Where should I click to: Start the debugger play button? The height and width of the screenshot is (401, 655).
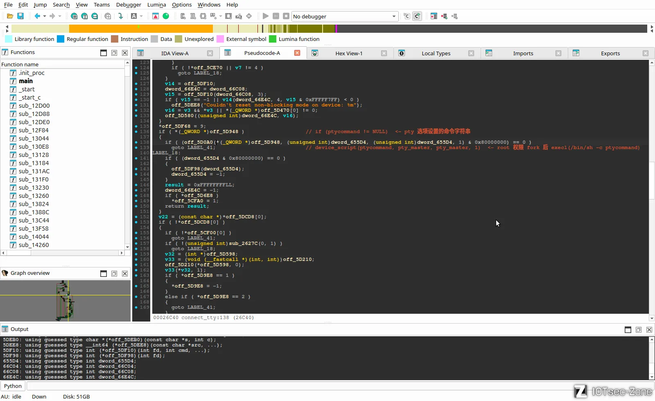pyautogui.click(x=266, y=16)
